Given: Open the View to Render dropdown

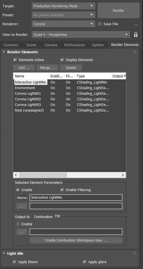Looking at the screenshot, I should pos(81,35).
